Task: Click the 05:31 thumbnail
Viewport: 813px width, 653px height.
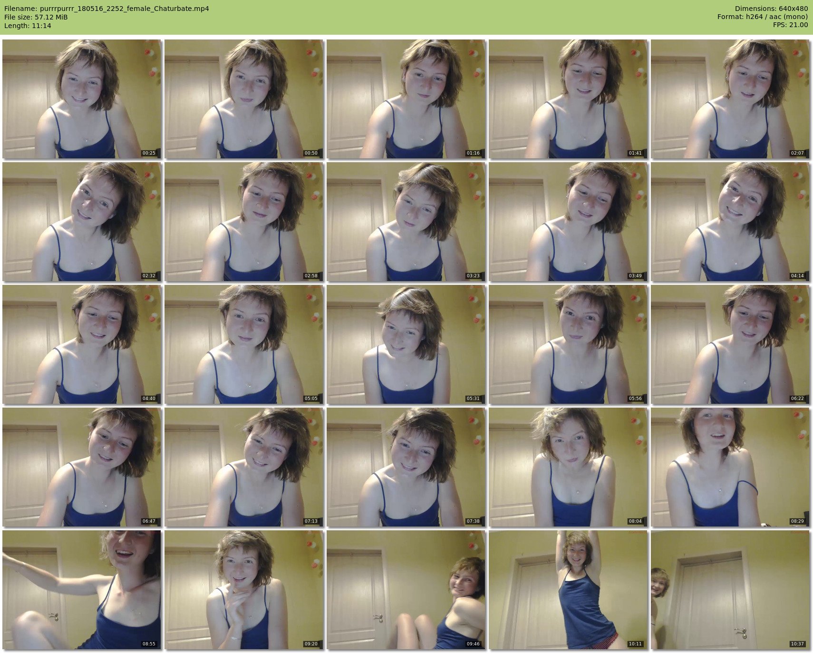Action: [406, 344]
